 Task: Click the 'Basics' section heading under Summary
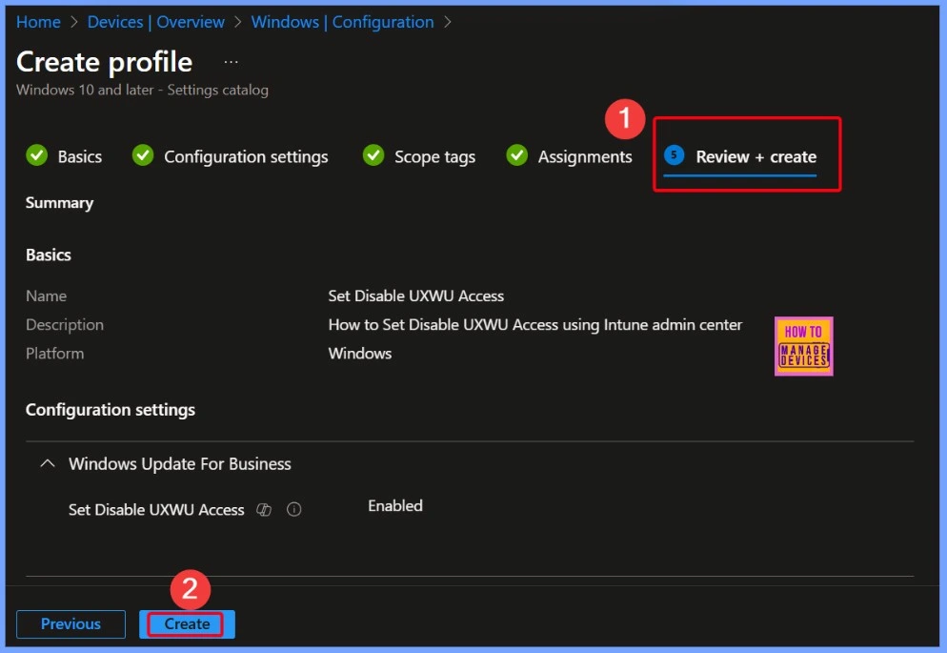pyautogui.click(x=49, y=255)
